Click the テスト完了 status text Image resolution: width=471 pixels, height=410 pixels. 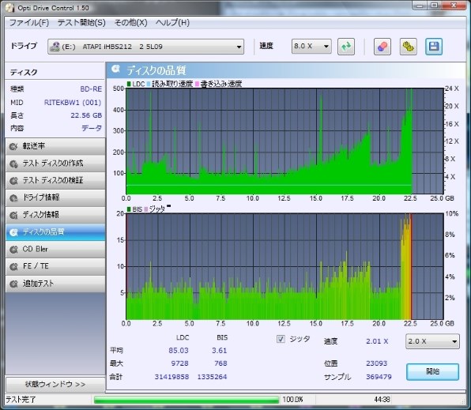21,400
